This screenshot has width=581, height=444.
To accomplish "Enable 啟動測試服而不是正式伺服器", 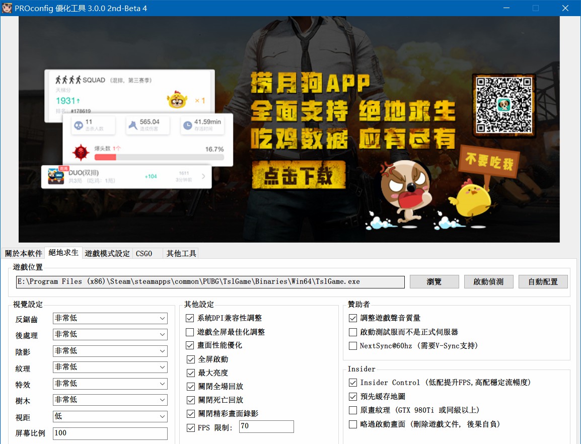I will [353, 332].
